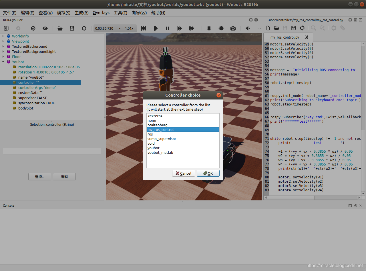Expand the TexturedBackground node
Viewport: 366px width, 271px height.
(3, 46)
